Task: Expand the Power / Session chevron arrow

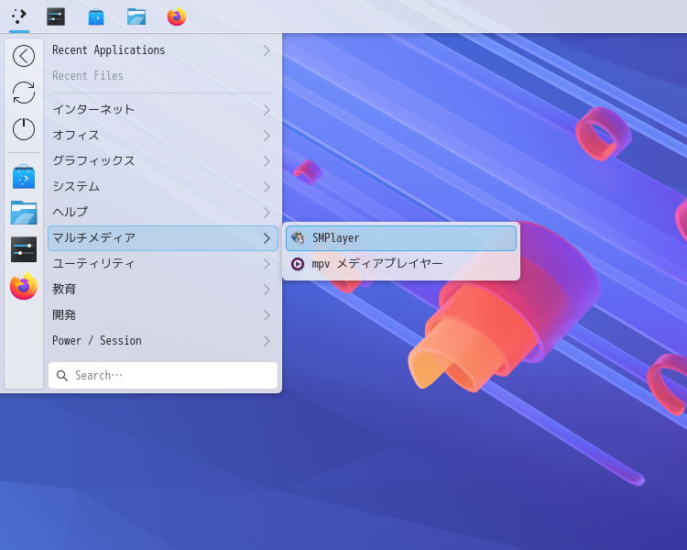Action: tap(267, 341)
